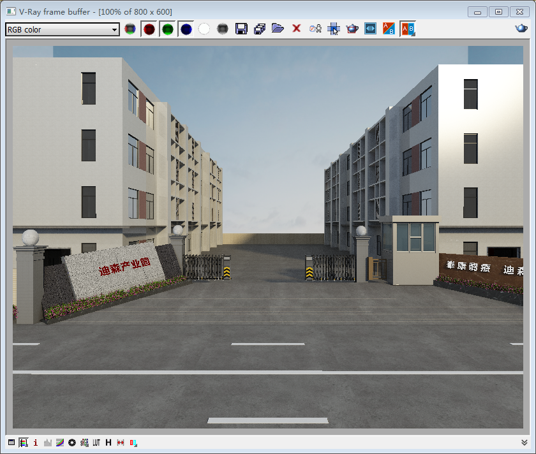Open A/B compare horizontal icon
The height and width of the screenshot is (454, 536).
pyautogui.click(x=389, y=29)
